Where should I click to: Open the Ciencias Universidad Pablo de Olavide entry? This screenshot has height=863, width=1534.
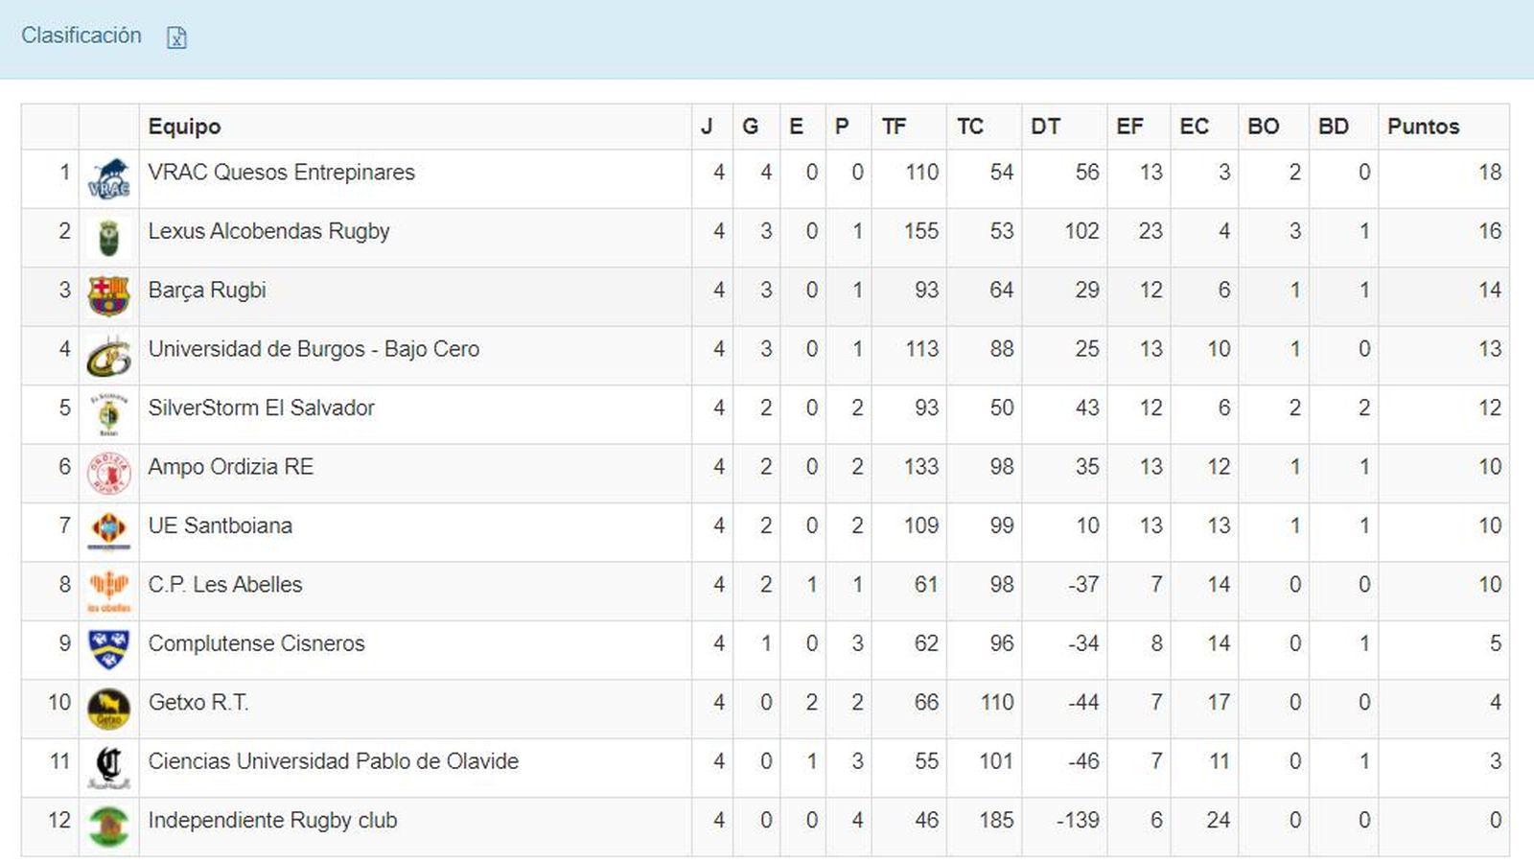click(x=332, y=760)
